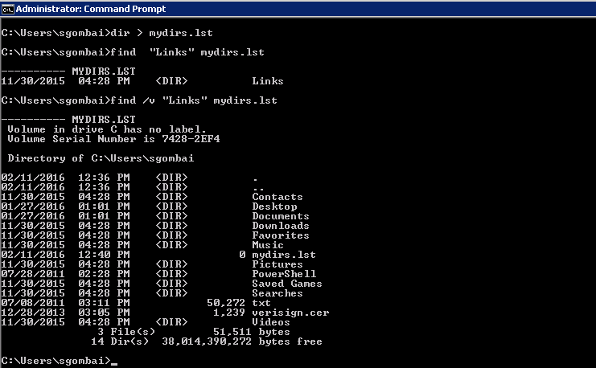Click the "Administrator: Command Prompt" title text
The height and width of the screenshot is (368, 596).
point(91,9)
